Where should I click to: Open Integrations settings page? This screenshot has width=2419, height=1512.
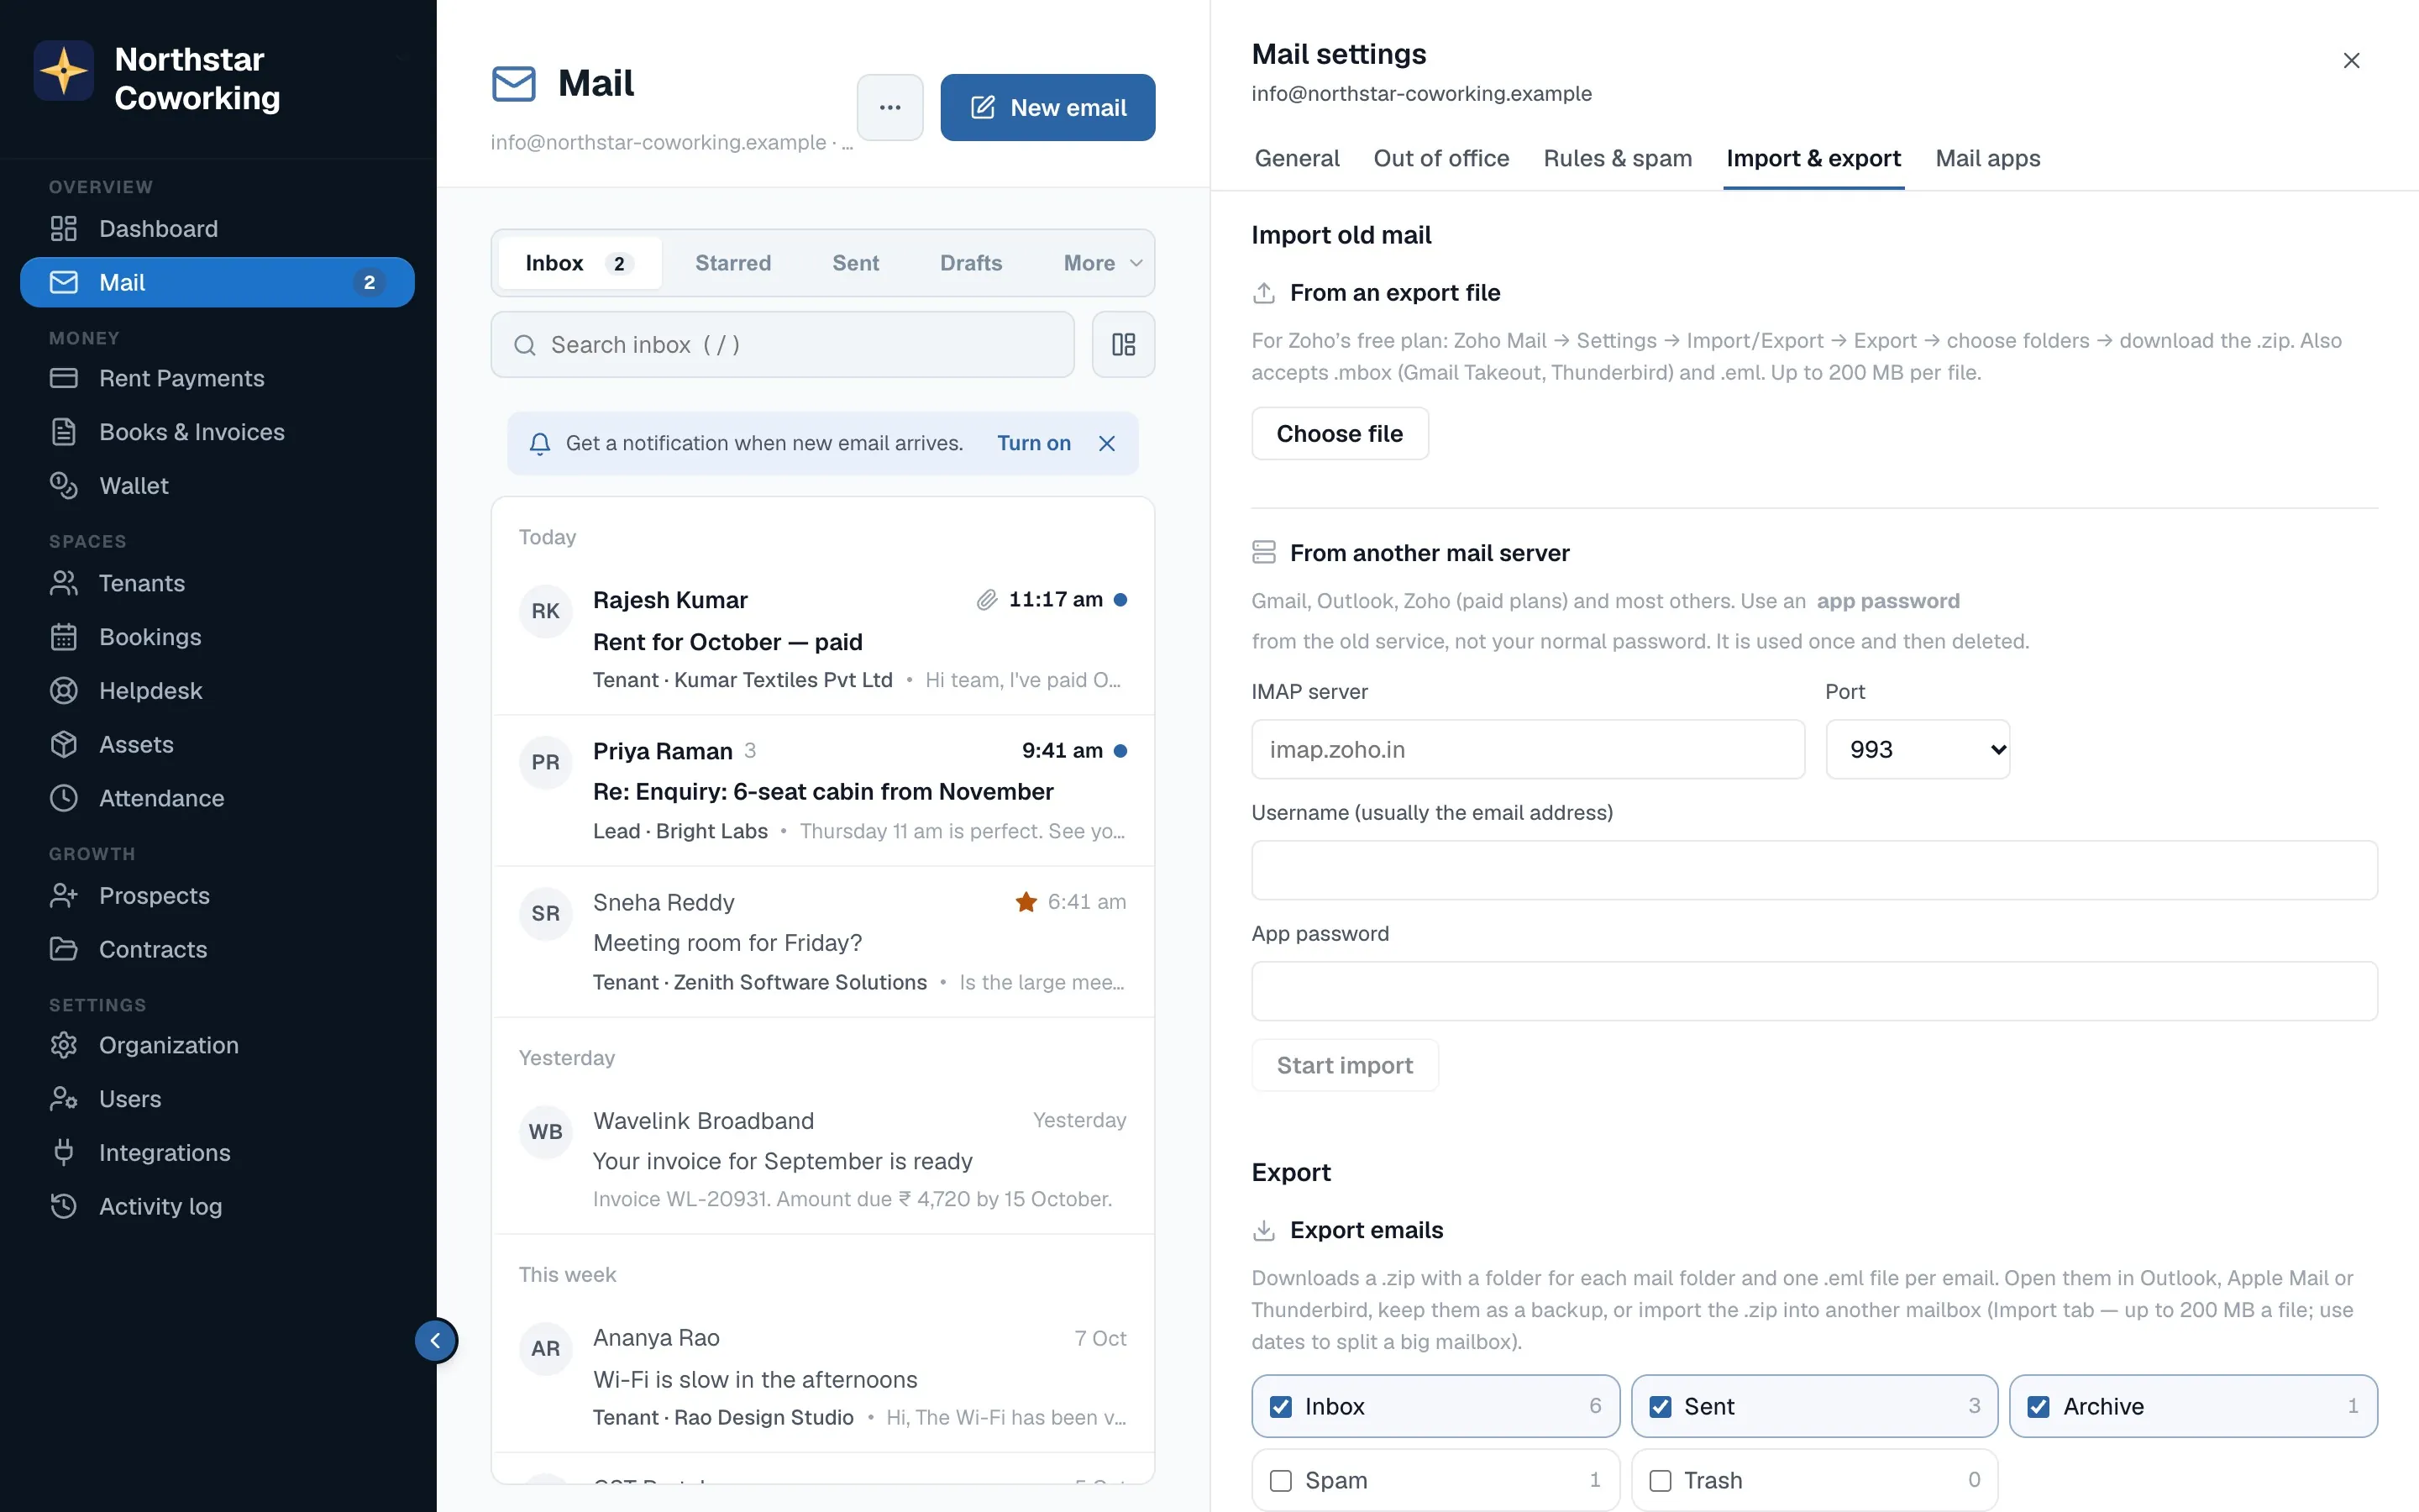point(217,1153)
